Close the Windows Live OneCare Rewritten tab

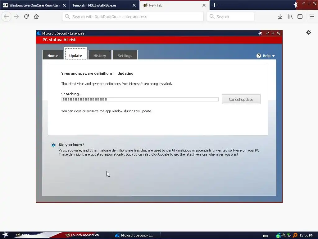[64, 5]
